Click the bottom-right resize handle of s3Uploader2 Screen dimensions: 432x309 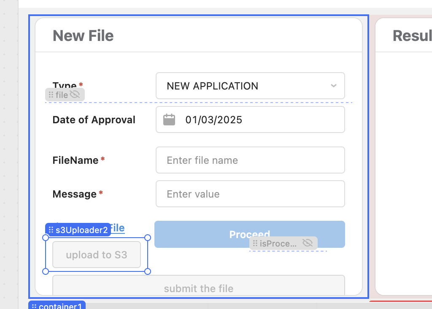tap(148, 271)
